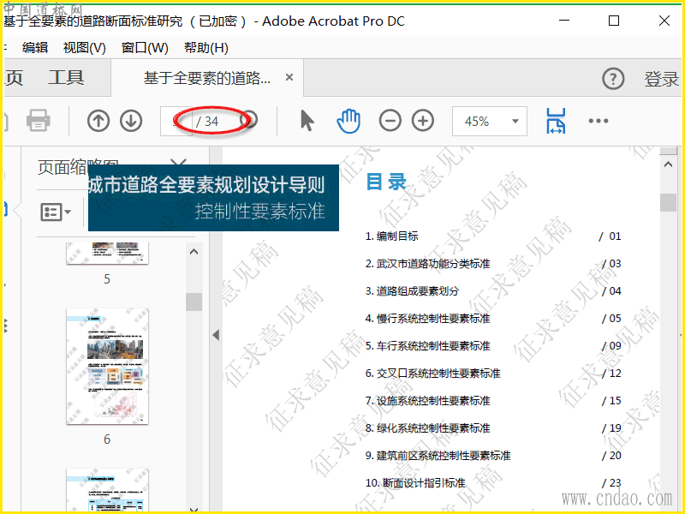
Task: Minimize the Acrobat window
Action: point(564,21)
